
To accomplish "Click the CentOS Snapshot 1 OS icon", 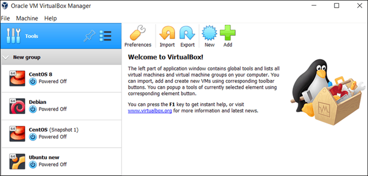I will [17, 134].
